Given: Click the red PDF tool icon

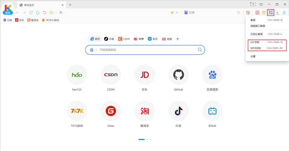Looking at the screenshot, I should coord(257,13).
